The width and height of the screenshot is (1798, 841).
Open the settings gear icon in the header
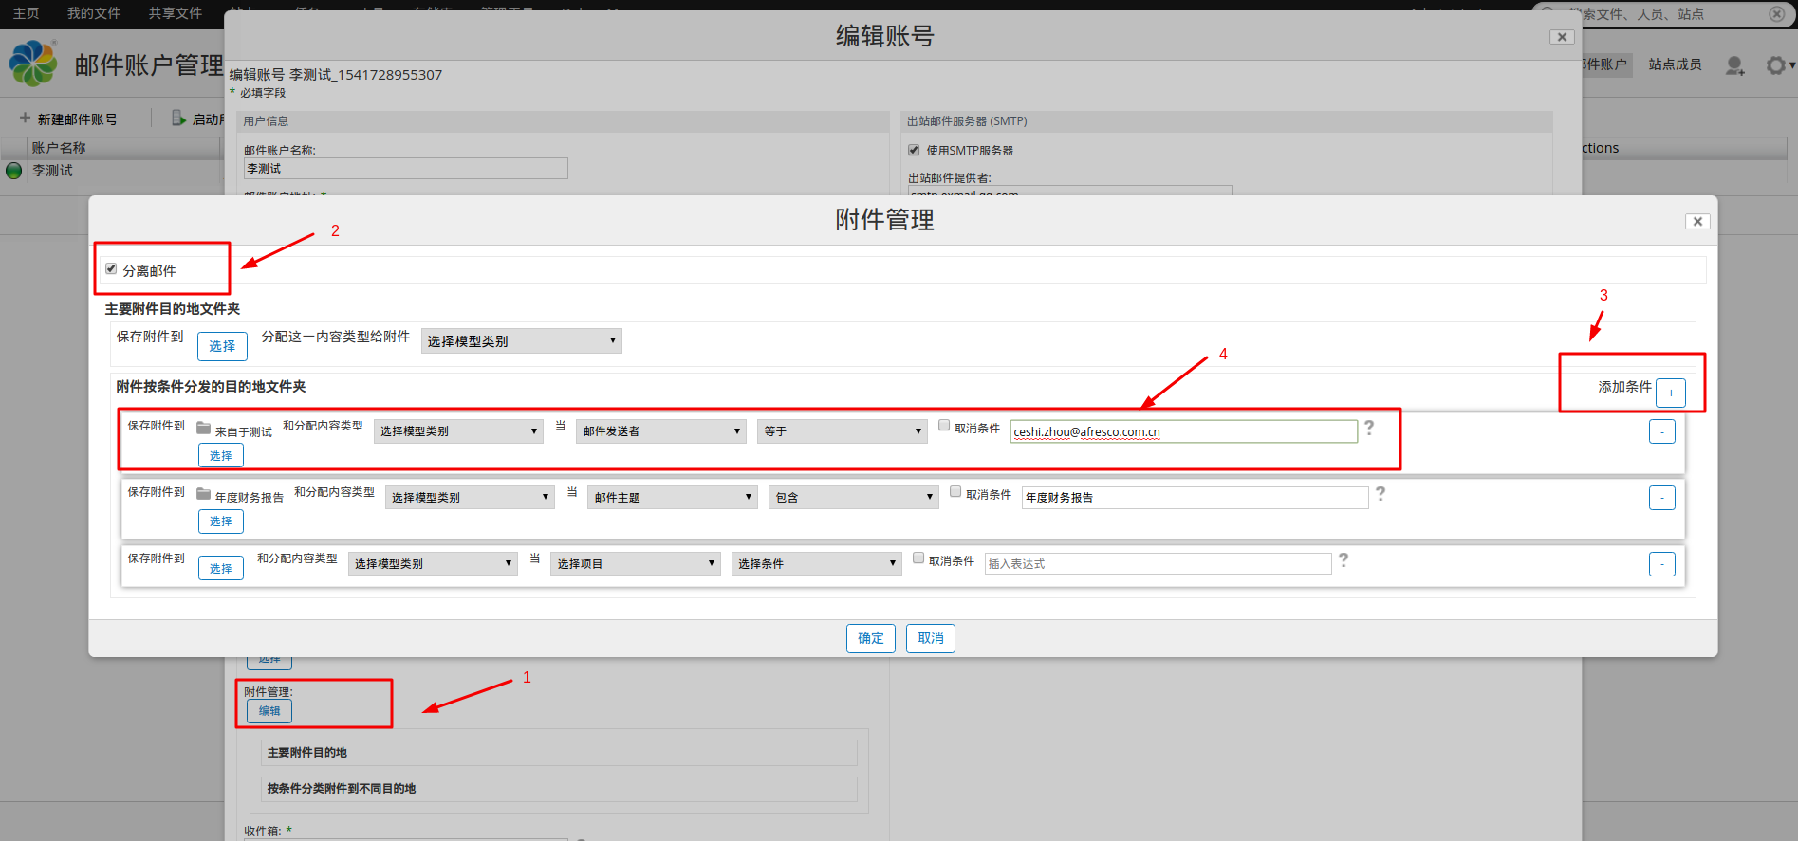(x=1776, y=65)
